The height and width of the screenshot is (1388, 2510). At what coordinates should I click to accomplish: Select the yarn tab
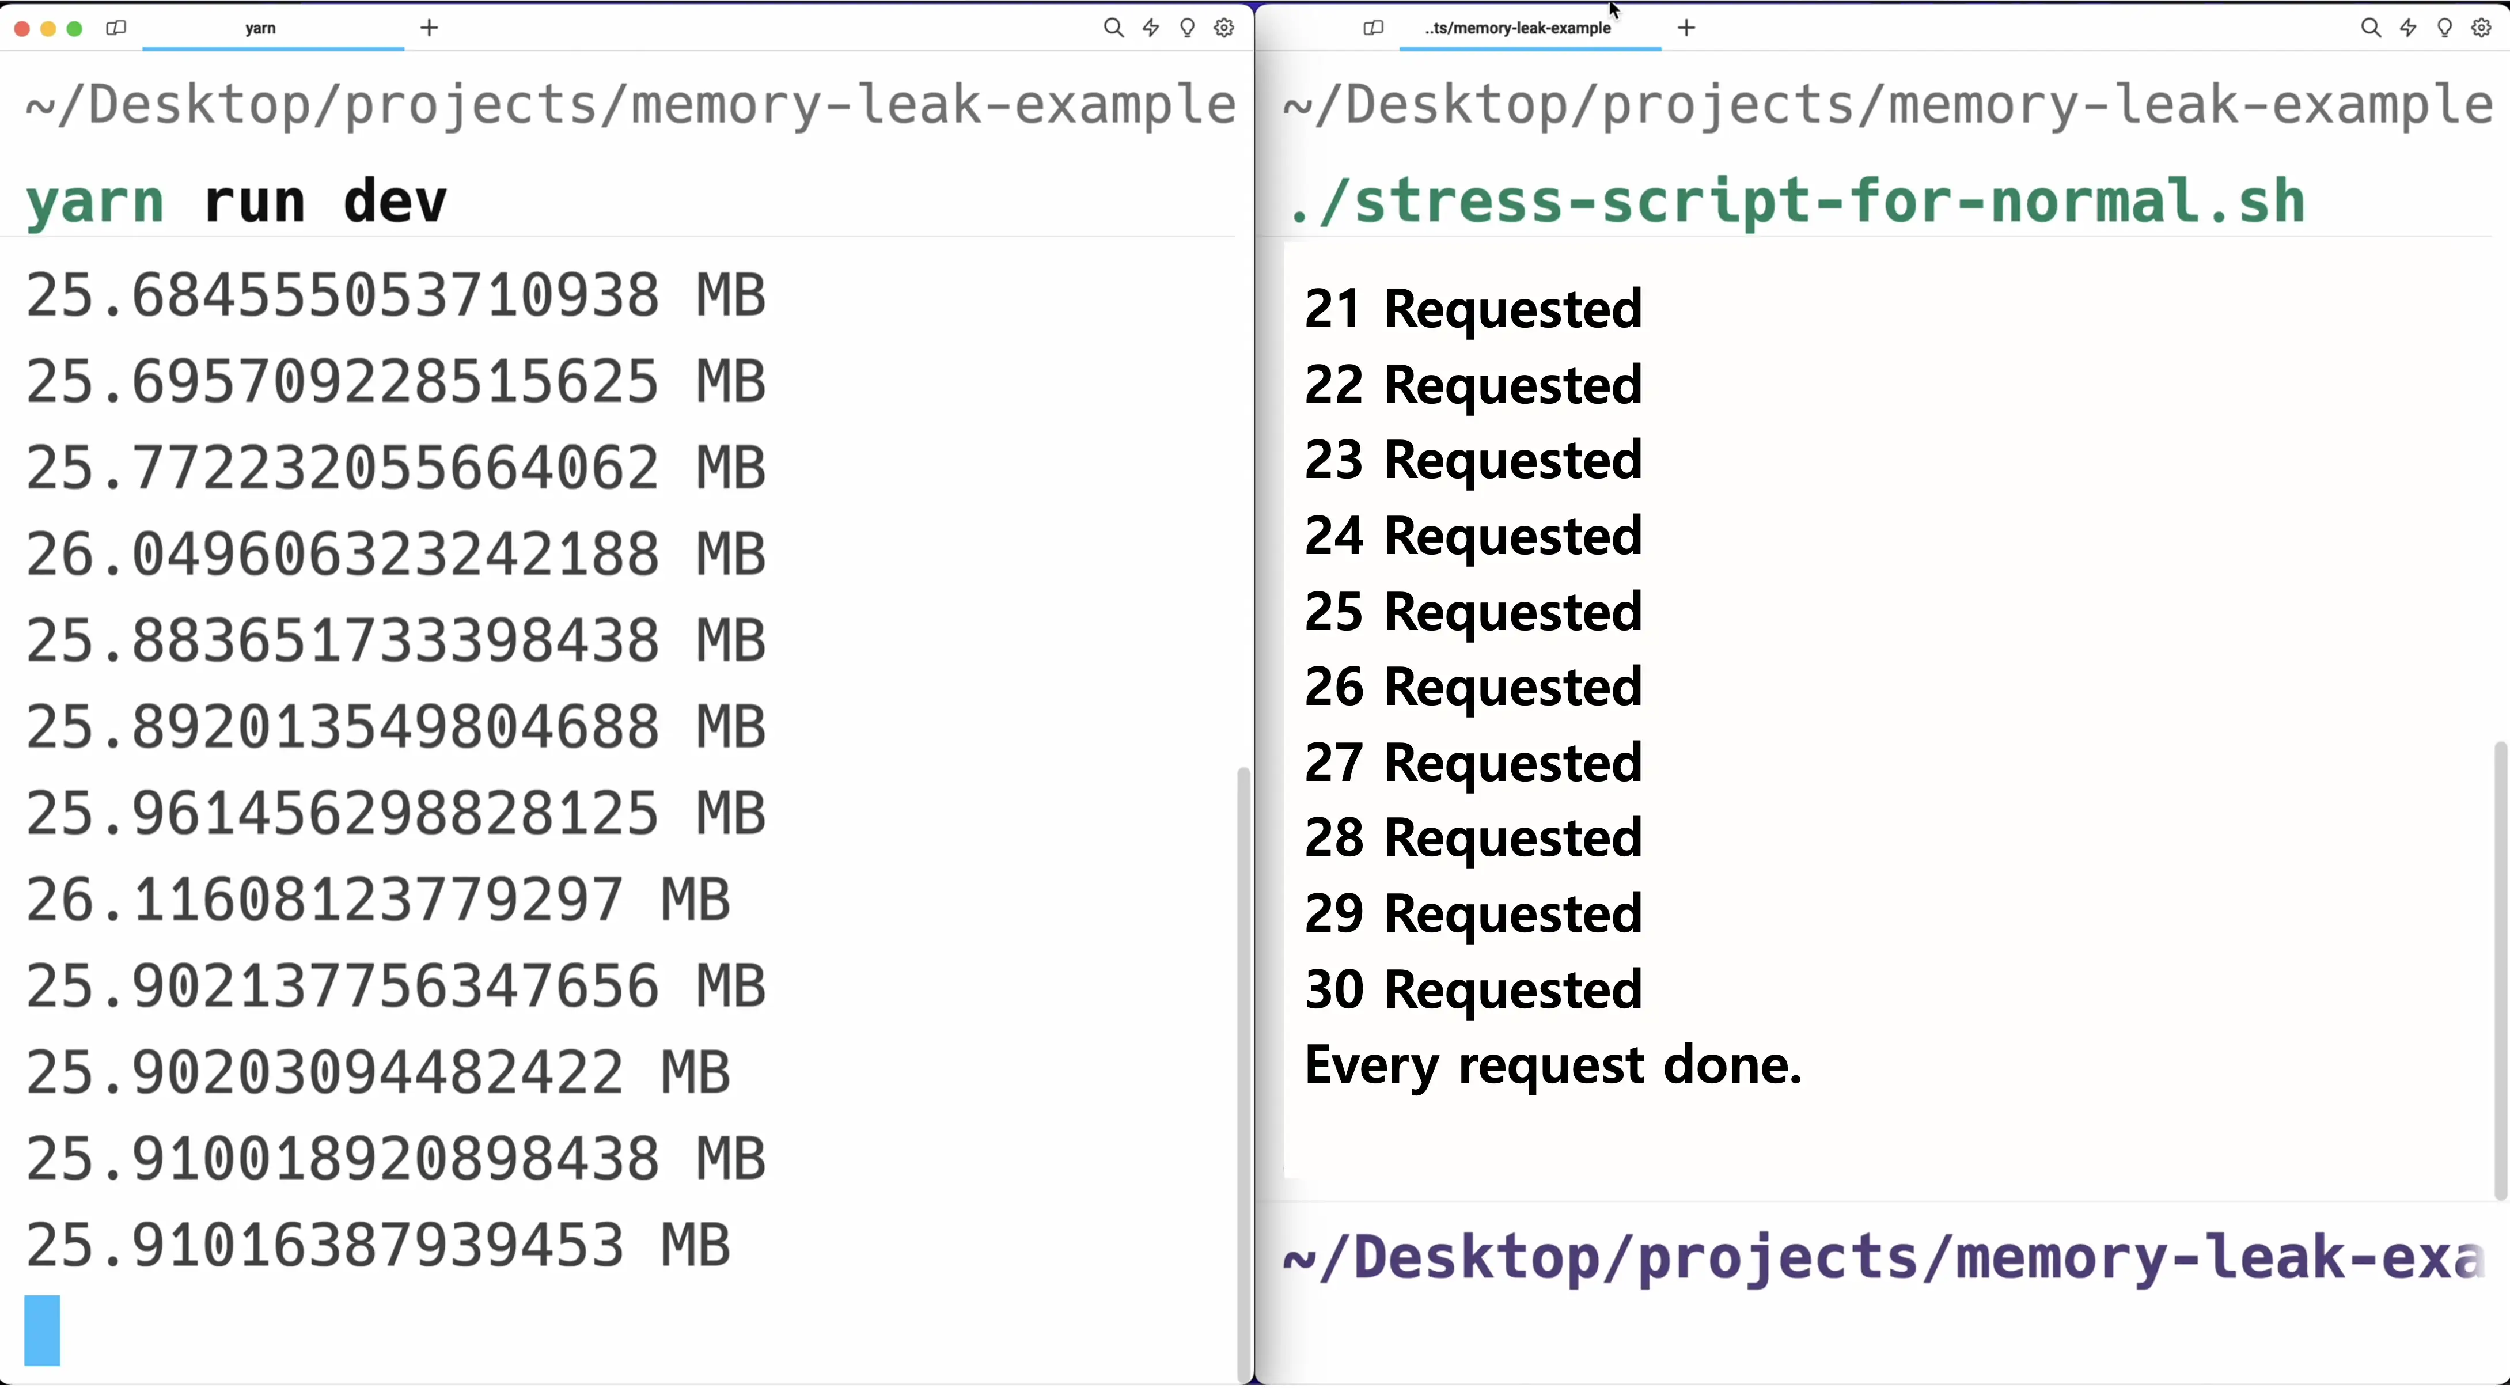[x=273, y=28]
